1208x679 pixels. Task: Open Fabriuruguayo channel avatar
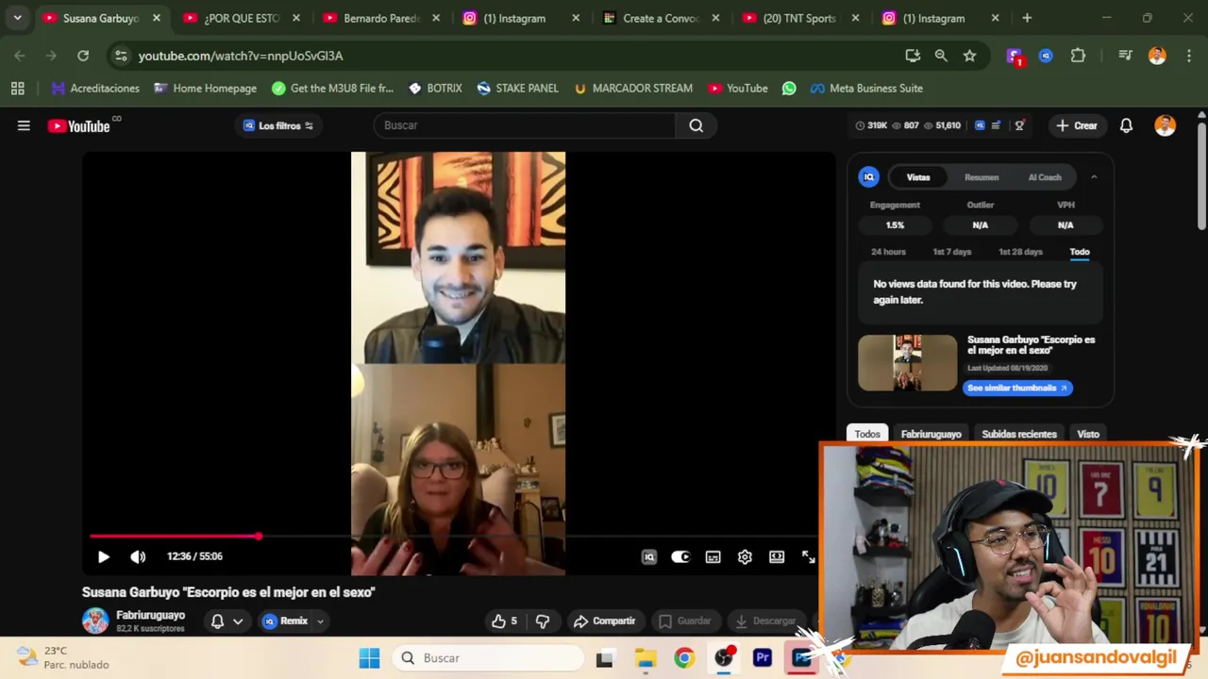[95, 621]
